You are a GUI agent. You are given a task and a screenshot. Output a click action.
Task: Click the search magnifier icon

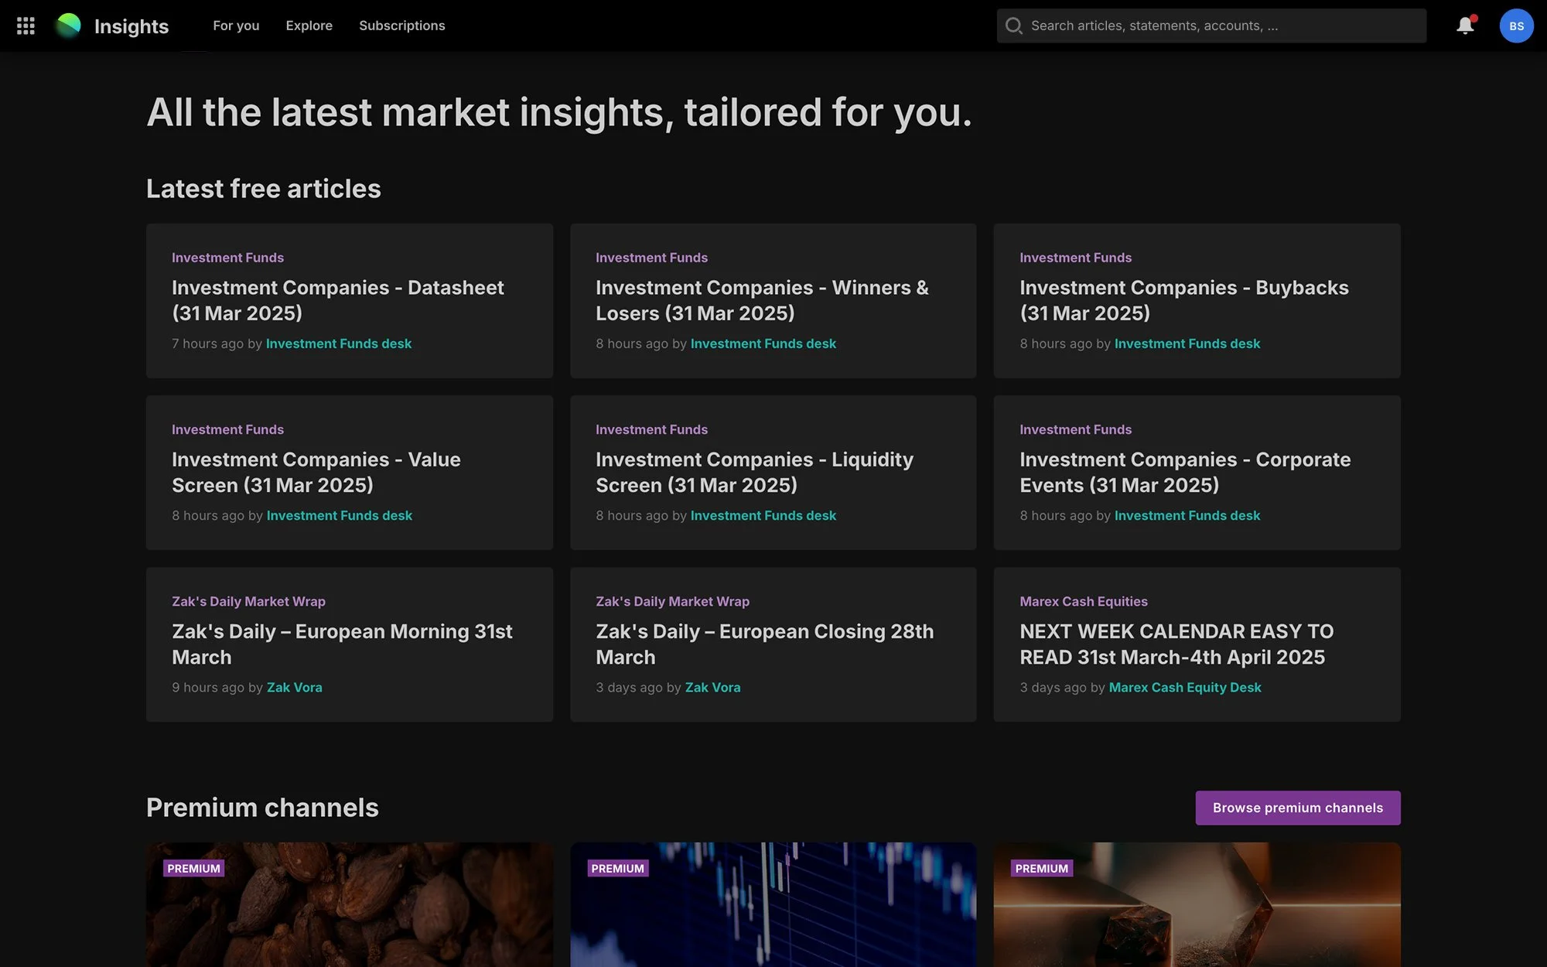1013,26
